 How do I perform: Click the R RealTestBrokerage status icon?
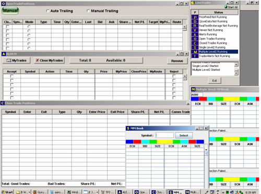195,26
